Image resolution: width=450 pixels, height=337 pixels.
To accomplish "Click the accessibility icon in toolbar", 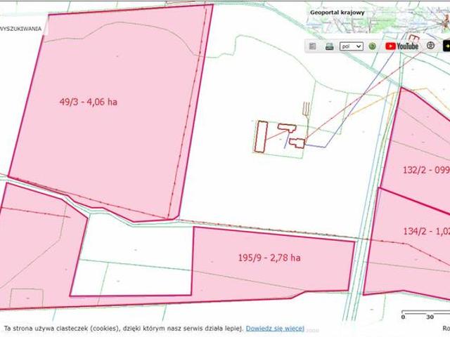I will click(430, 45).
